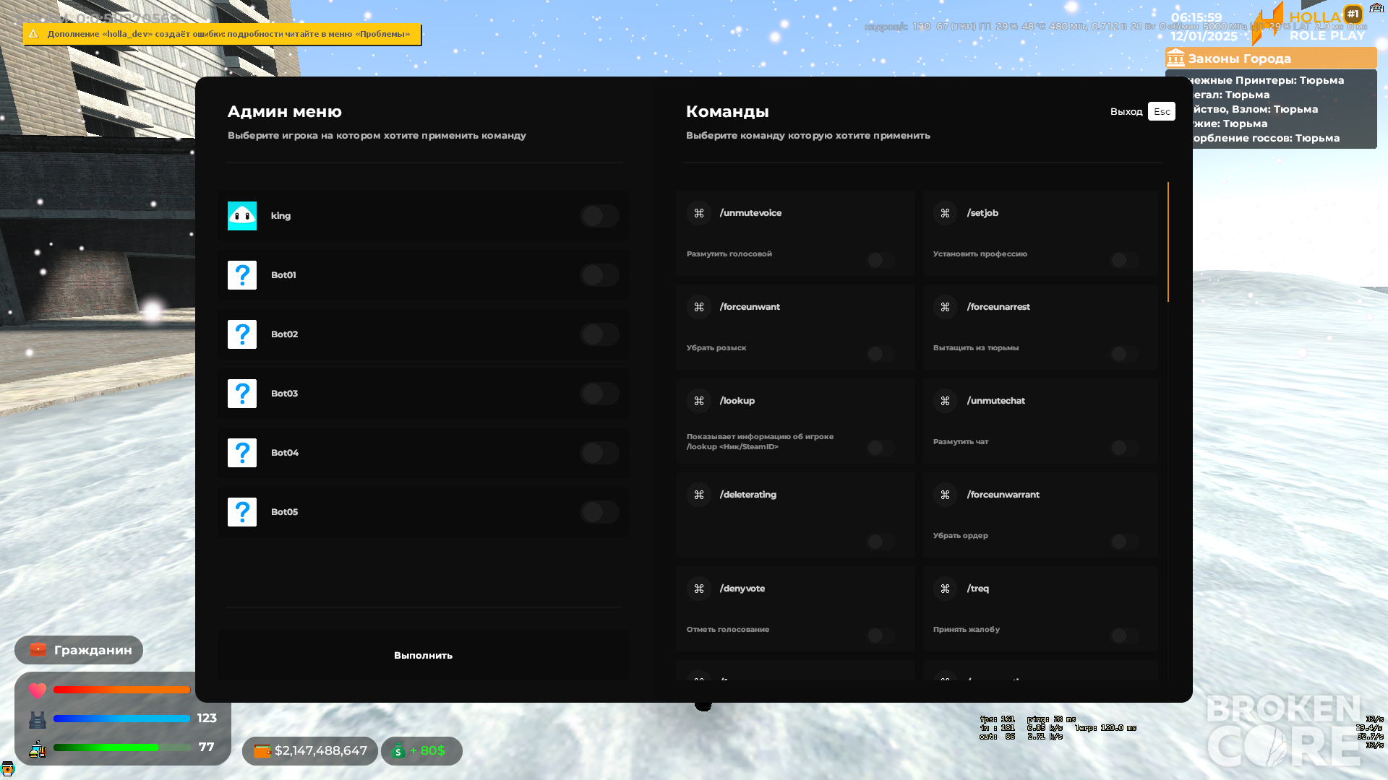Click the /treq command icon
The height and width of the screenshot is (780, 1388).
tap(945, 589)
